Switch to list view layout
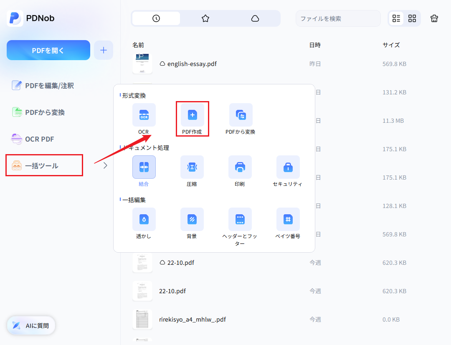 pyautogui.click(x=396, y=18)
